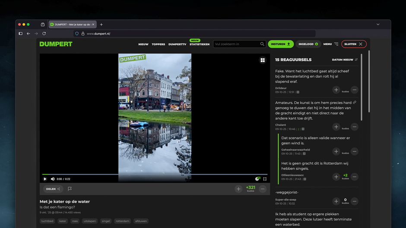
Task: Go to the Toppers section
Action: [158, 44]
